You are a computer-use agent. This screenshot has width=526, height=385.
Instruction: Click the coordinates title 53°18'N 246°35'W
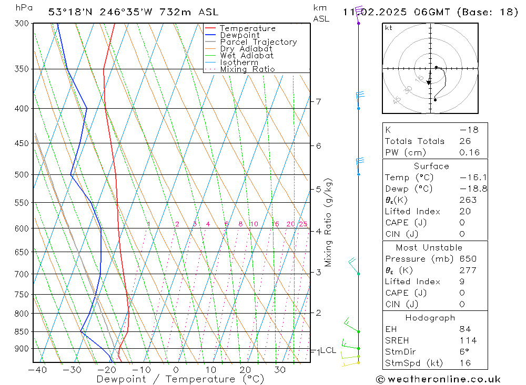(x=100, y=12)
